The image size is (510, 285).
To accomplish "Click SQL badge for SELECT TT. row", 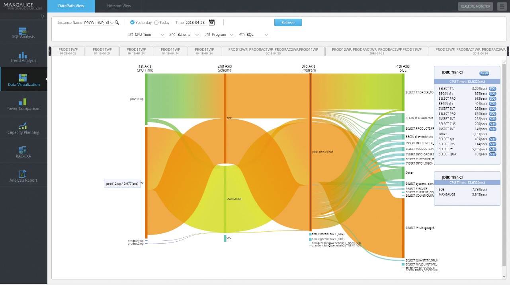I will point(492,88).
